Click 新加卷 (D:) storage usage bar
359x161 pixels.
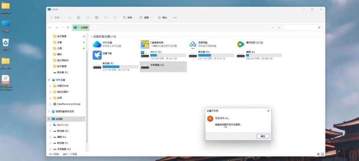pyautogui.click(x=216, y=55)
